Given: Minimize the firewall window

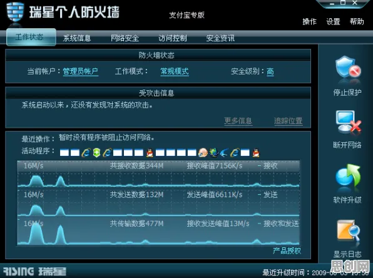Looking at the screenshot, I should pyautogui.click(x=332, y=3).
